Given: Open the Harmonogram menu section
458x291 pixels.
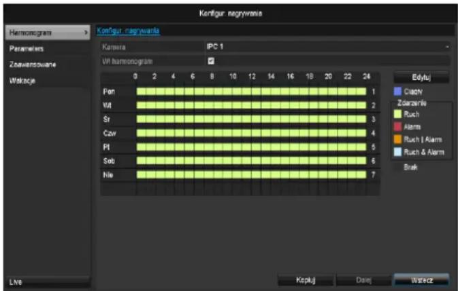Looking at the screenshot, I should (x=48, y=33).
